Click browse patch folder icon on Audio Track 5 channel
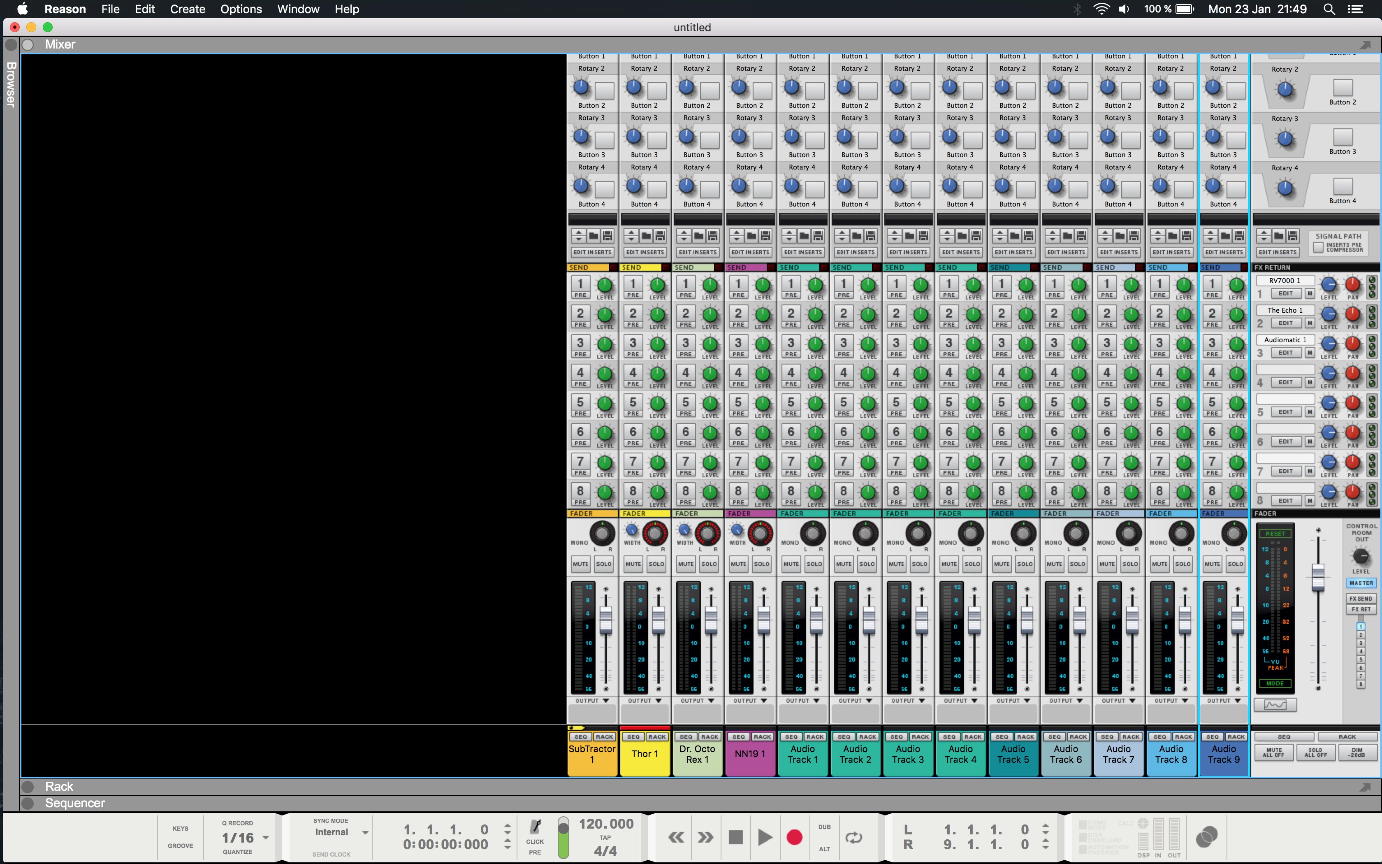1382x864 pixels. pos(1014,235)
